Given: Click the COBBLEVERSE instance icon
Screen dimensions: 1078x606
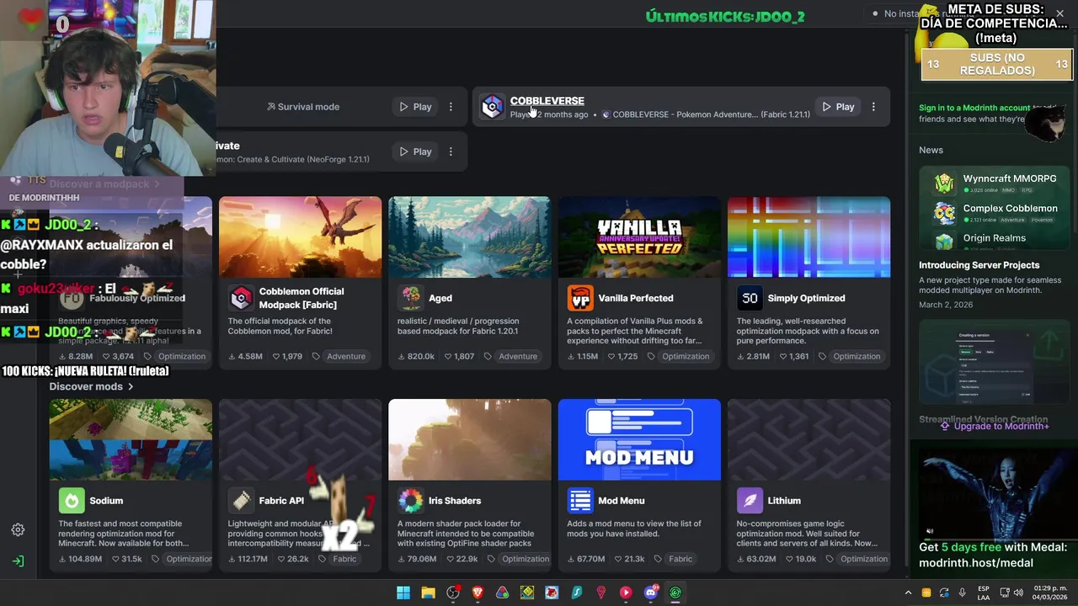Looking at the screenshot, I should (x=493, y=107).
